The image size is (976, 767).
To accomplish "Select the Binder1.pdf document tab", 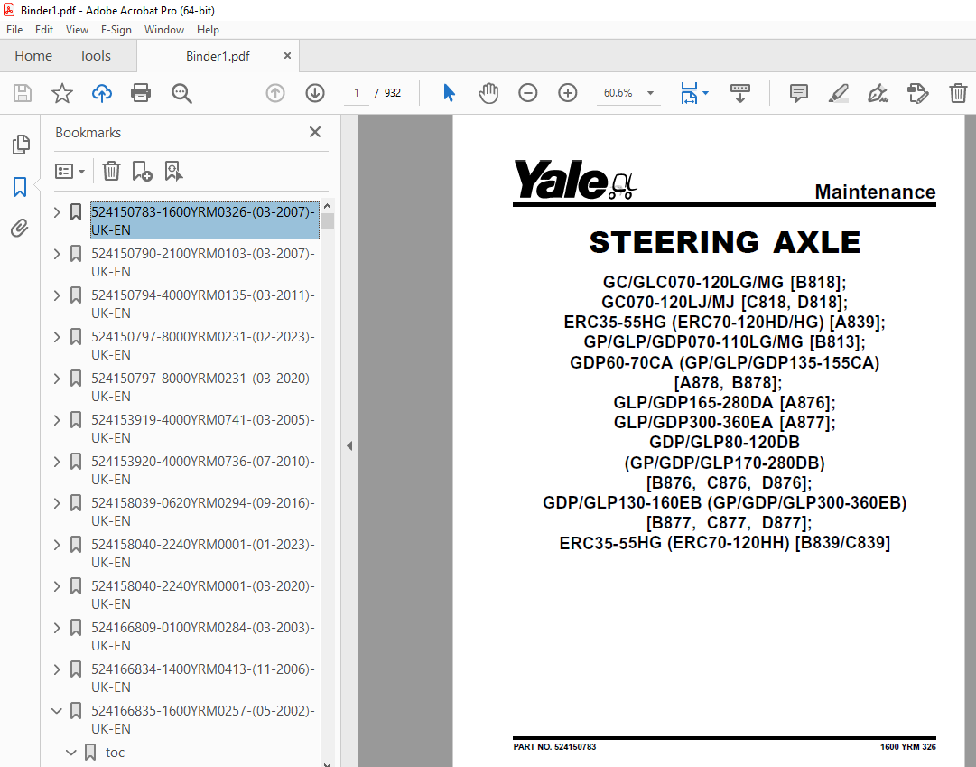I will coord(218,56).
